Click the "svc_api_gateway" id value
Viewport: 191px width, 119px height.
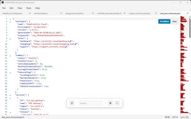35,101
